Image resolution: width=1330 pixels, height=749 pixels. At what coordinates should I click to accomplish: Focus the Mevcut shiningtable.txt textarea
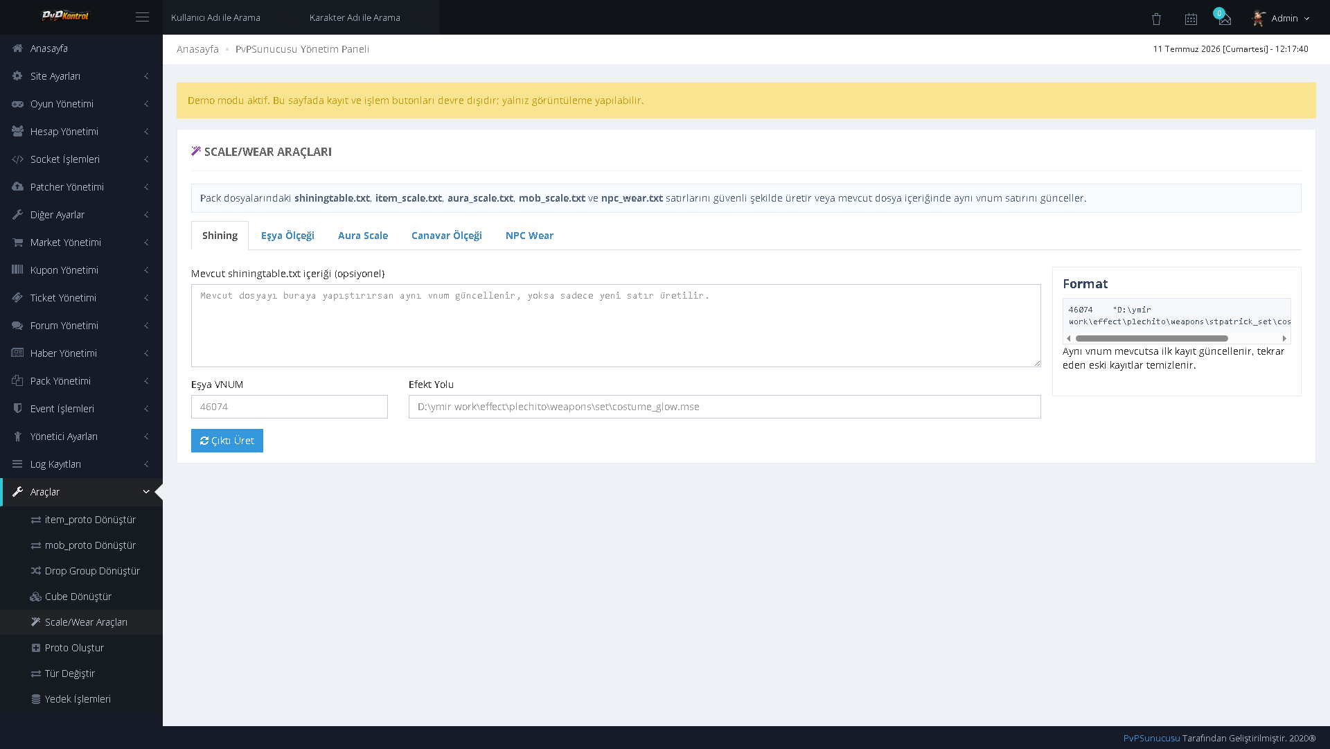click(x=616, y=326)
